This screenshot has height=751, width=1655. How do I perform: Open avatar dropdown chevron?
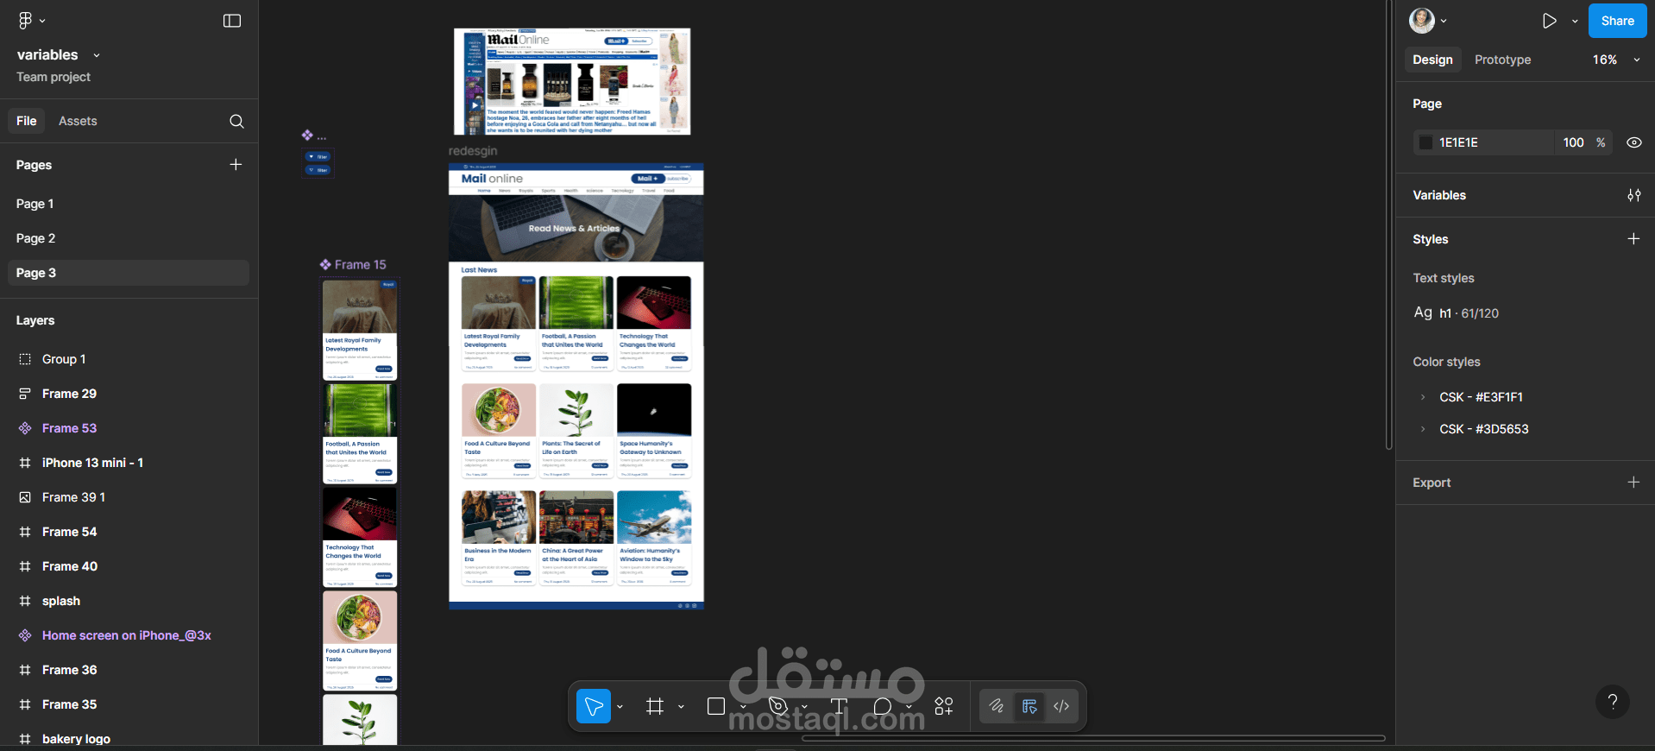[x=1444, y=22]
